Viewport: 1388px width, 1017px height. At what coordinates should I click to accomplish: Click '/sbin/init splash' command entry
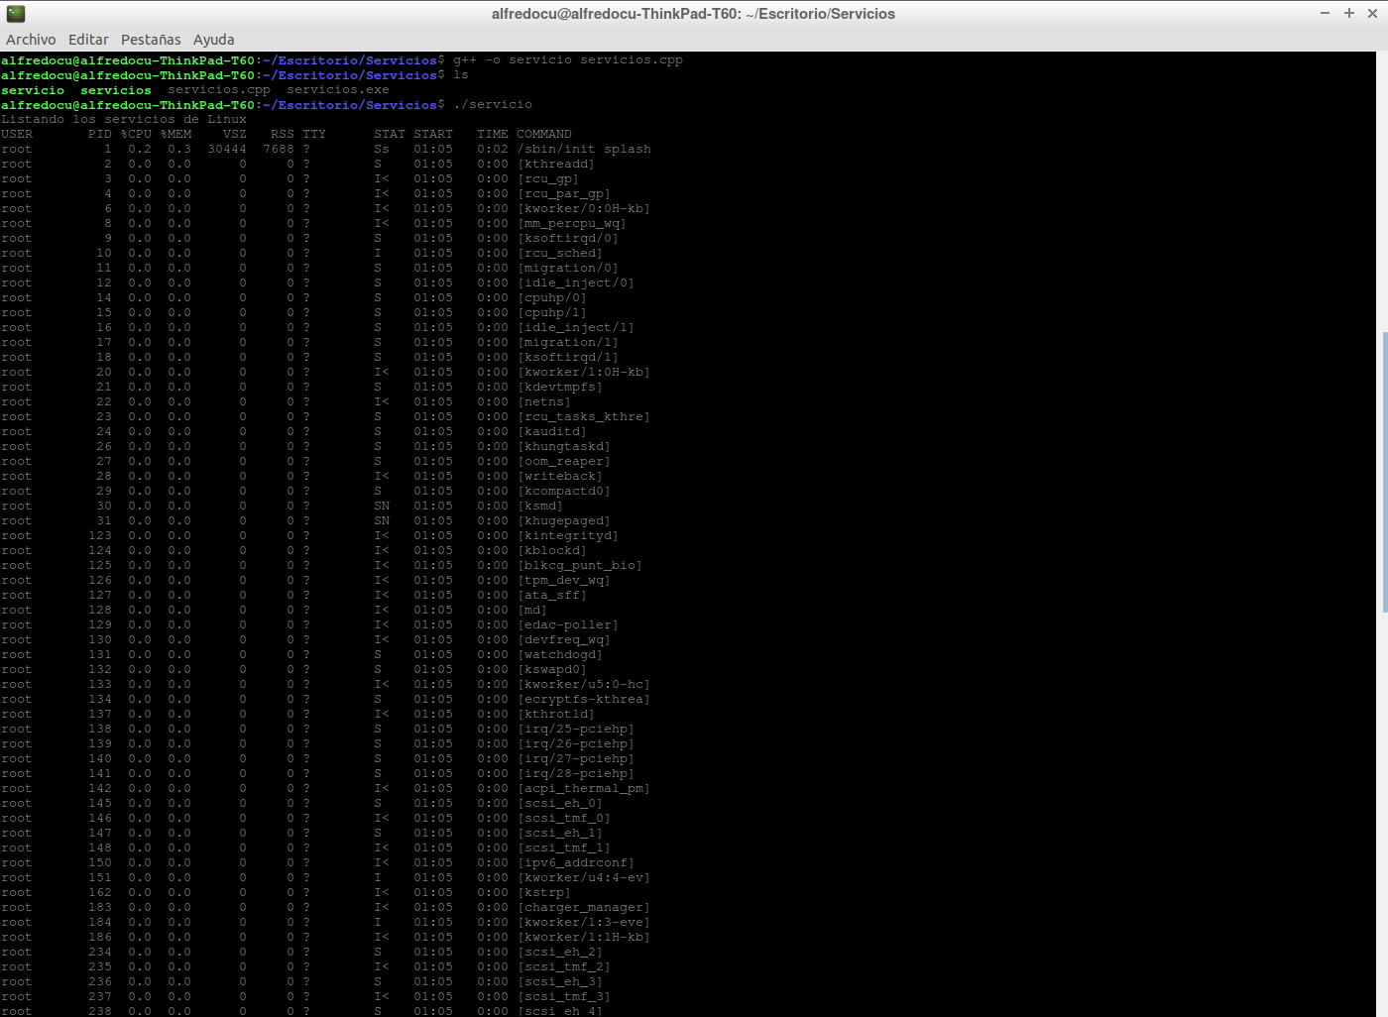pos(584,150)
